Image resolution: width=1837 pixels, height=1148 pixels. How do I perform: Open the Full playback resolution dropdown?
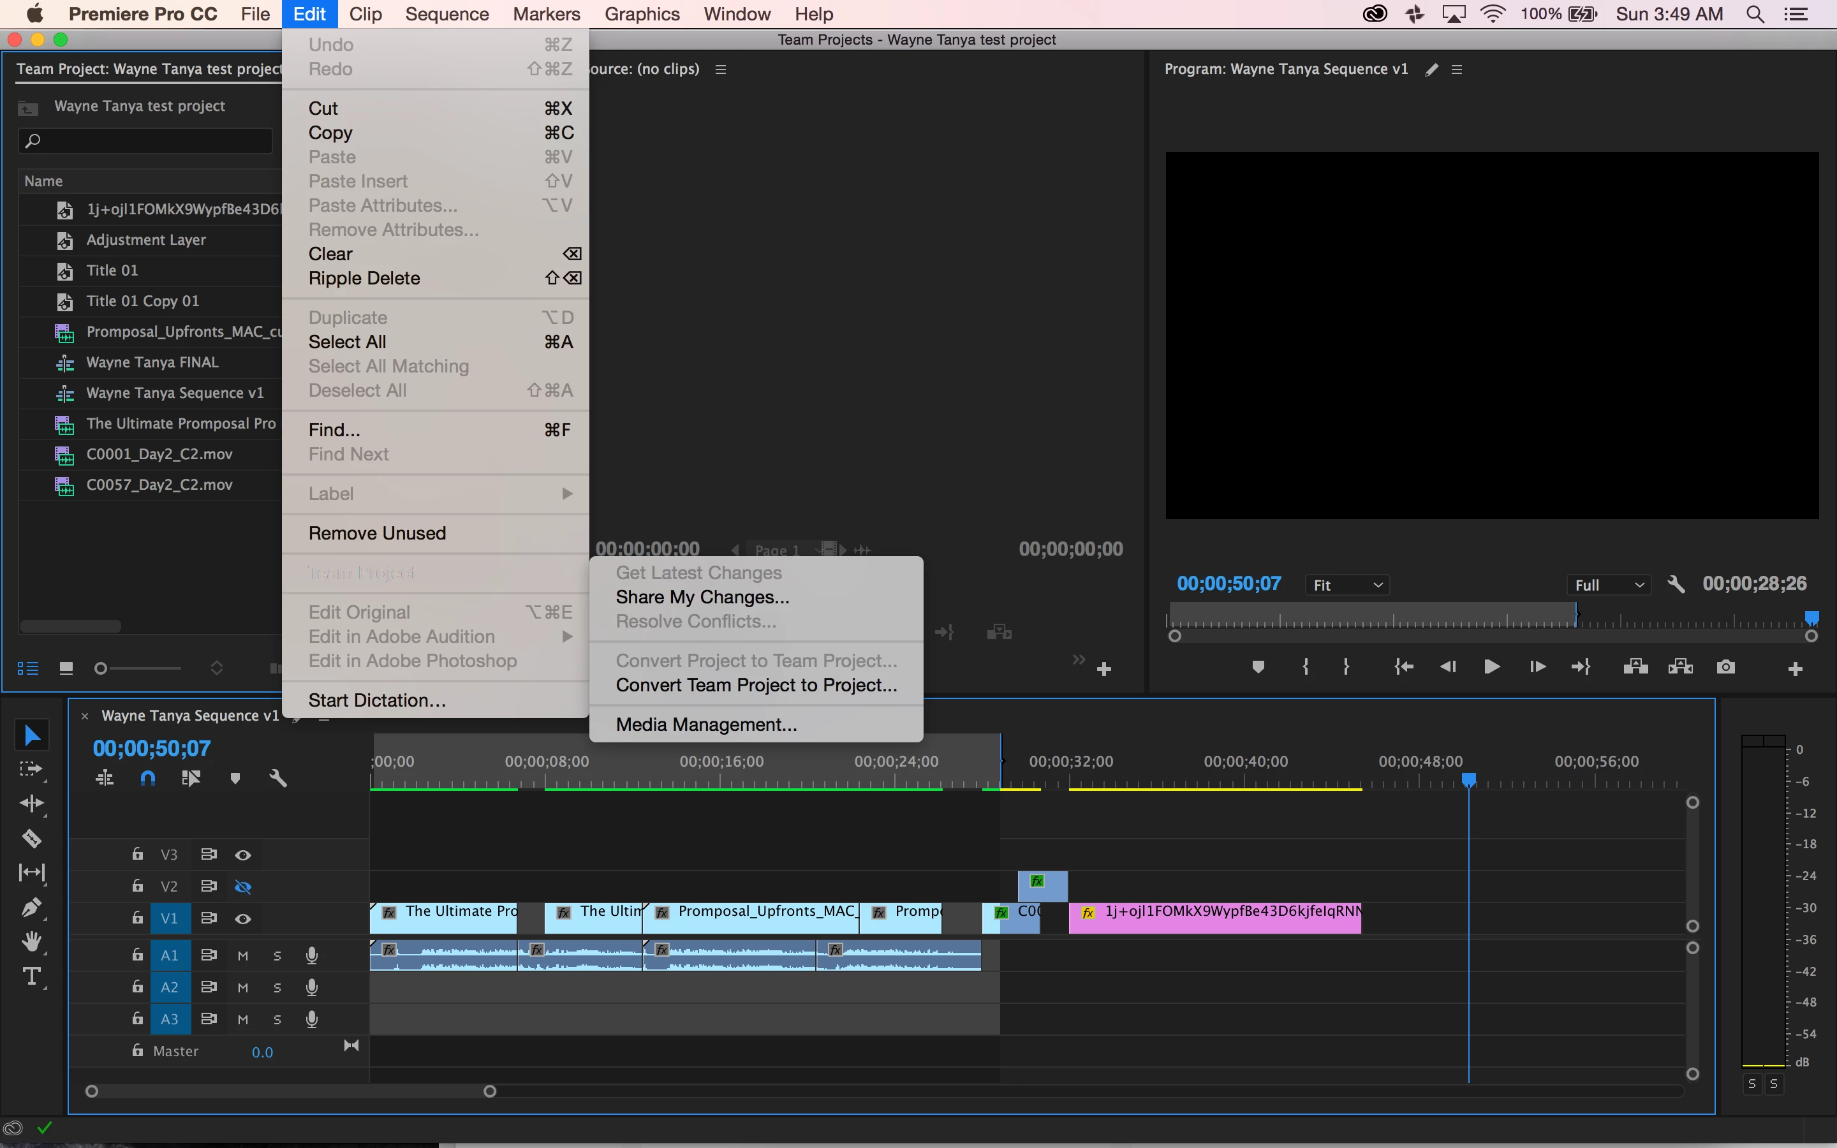click(x=1609, y=585)
